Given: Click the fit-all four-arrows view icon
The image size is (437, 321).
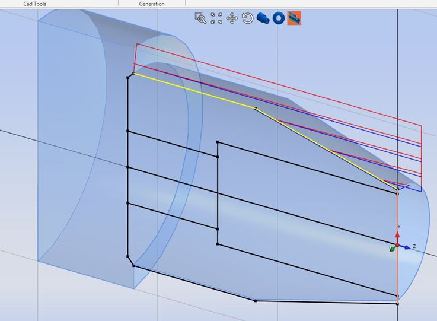Looking at the screenshot, I should [216, 18].
